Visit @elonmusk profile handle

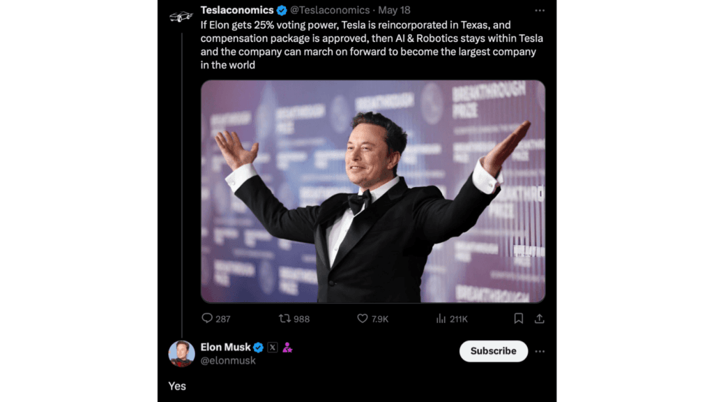pos(227,359)
